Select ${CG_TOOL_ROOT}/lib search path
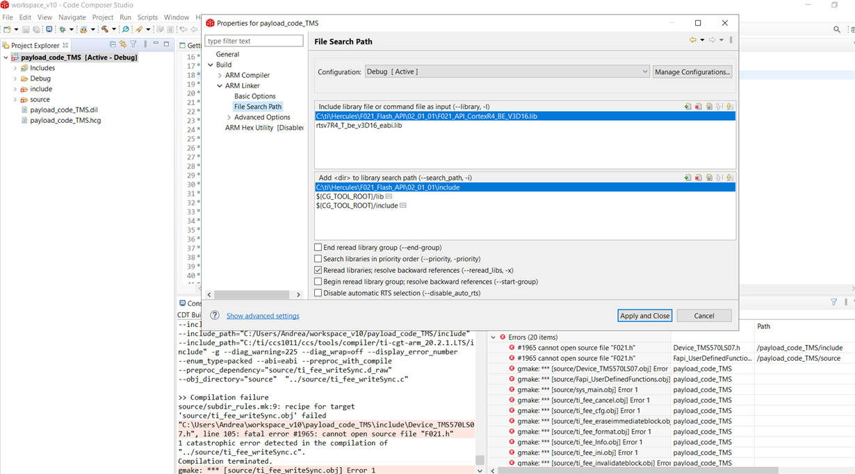The width and height of the screenshot is (855, 474). (350, 196)
